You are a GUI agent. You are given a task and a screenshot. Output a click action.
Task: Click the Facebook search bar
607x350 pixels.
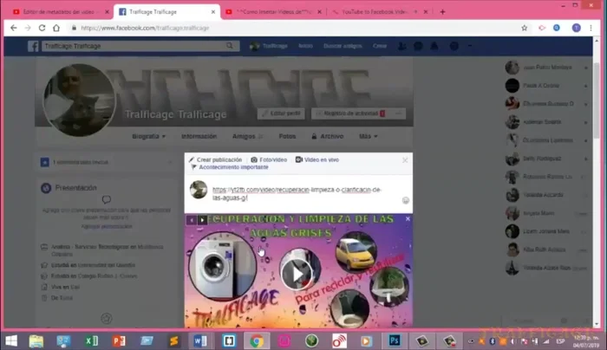(139, 46)
